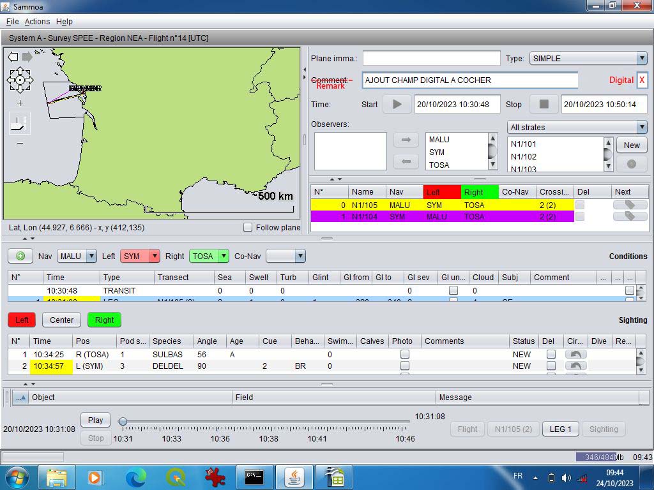This screenshot has height=490, width=654.
Task: Click expander arrows above transect table
Action: coord(336,179)
